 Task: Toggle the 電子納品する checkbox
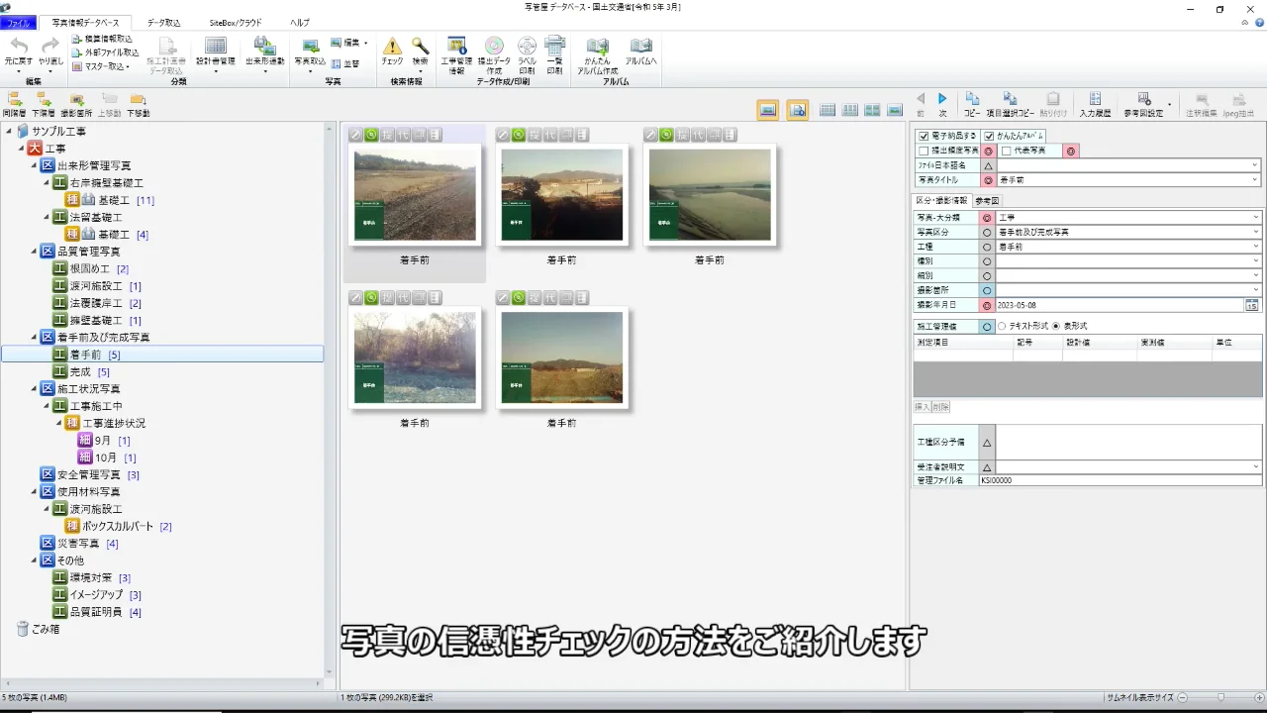point(924,136)
